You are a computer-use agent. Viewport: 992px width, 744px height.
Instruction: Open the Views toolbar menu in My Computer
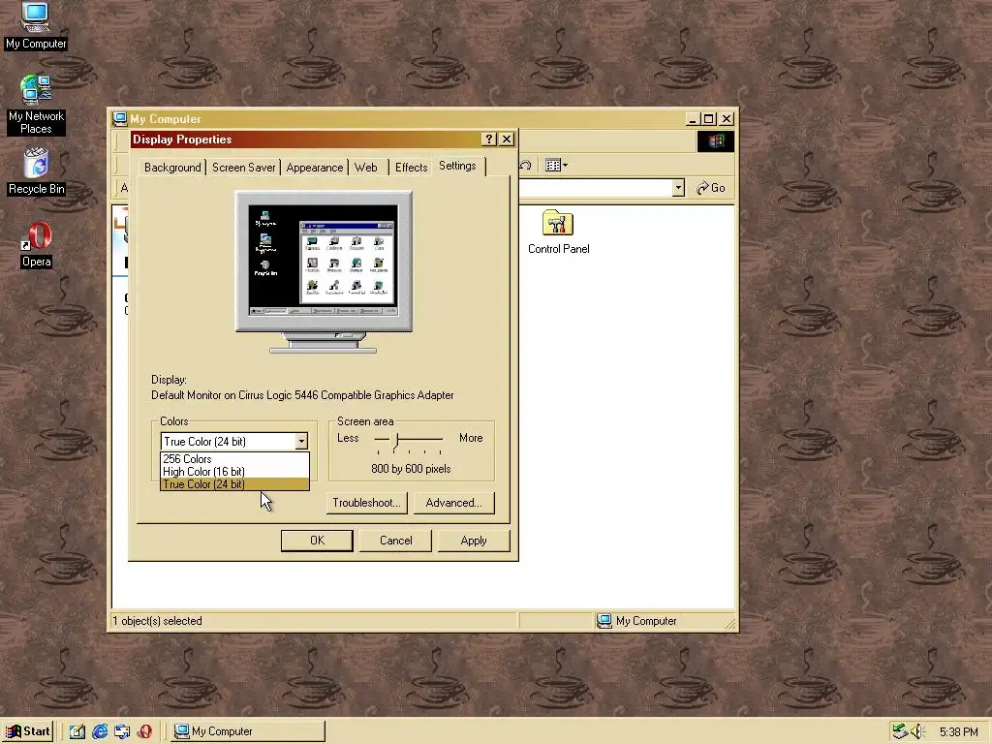(556, 165)
